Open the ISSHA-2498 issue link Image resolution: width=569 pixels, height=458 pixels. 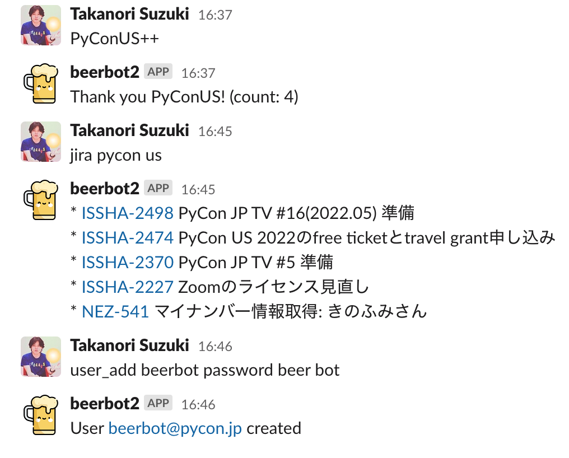128,213
